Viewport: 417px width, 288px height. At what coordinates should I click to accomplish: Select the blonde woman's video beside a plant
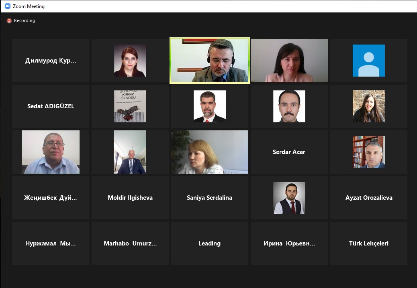[x=210, y=152]
